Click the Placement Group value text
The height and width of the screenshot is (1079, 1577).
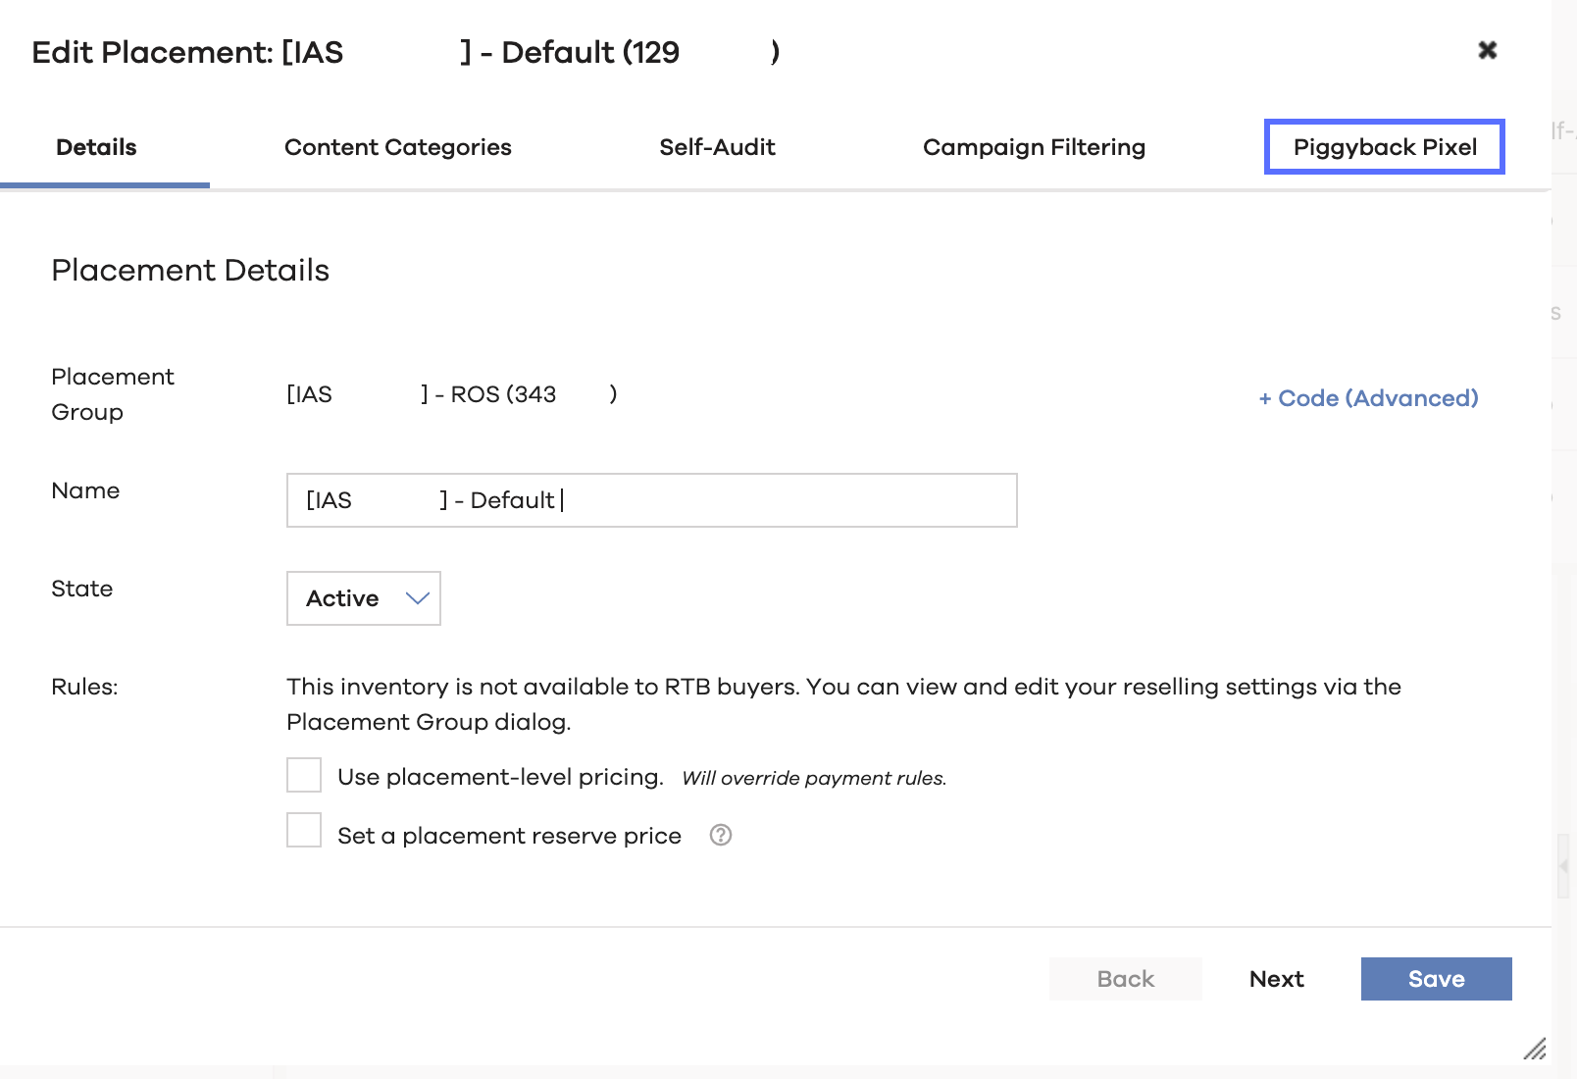[x=452, y=394]
